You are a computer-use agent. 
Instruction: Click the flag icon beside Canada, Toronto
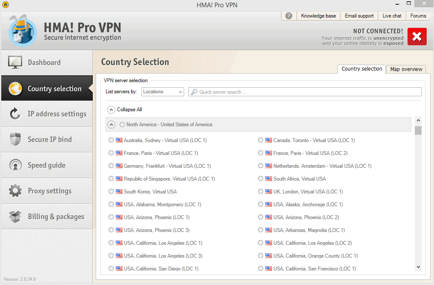pos(269,140)
